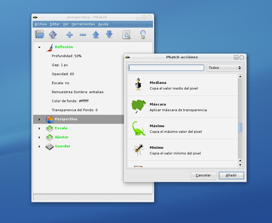The width and height of the screenshot is (272, 223).
Task: Select the Mínimo ant icon
Action: (x=139, y=150)
